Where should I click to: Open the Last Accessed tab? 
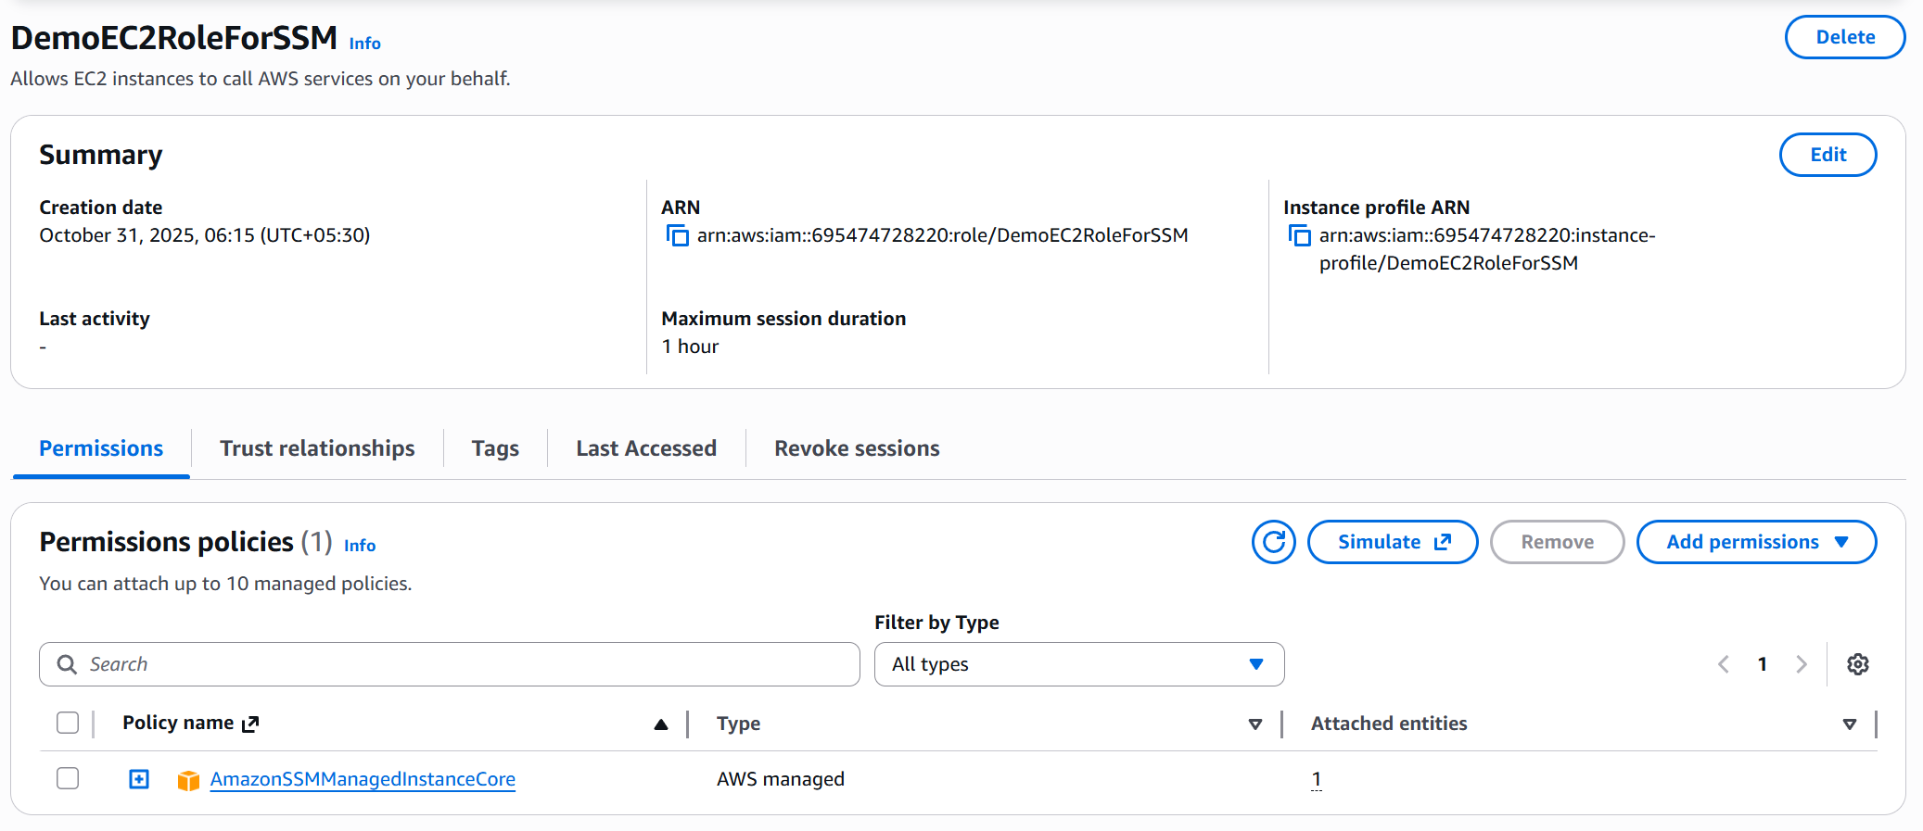pos(646,448)
